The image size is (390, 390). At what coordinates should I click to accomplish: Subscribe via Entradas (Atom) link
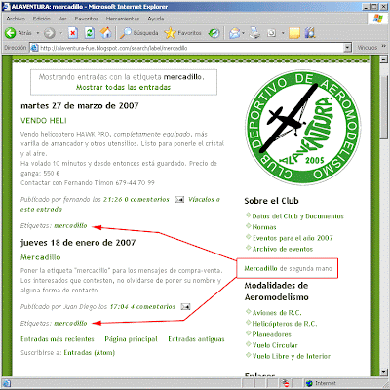(x=90, y=352)
